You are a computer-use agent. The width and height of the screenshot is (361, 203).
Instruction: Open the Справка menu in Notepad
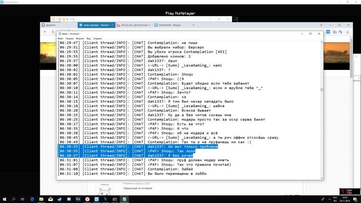[x=97, y=38]
